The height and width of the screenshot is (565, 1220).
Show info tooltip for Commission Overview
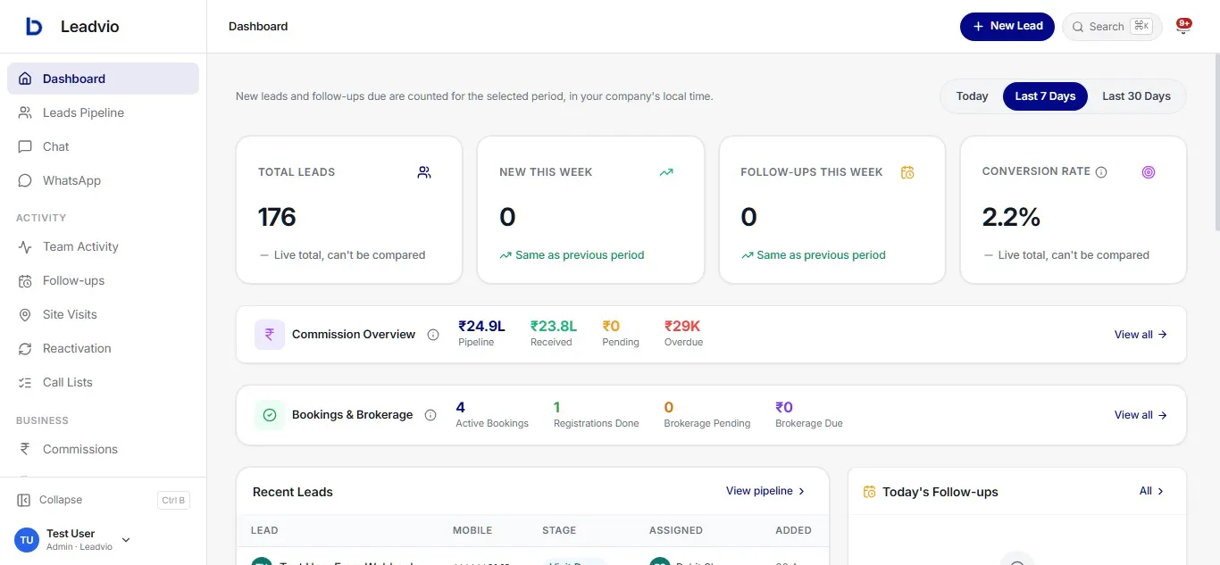coord(433,335)
